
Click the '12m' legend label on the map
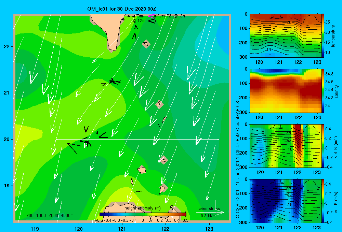[141, 21]
